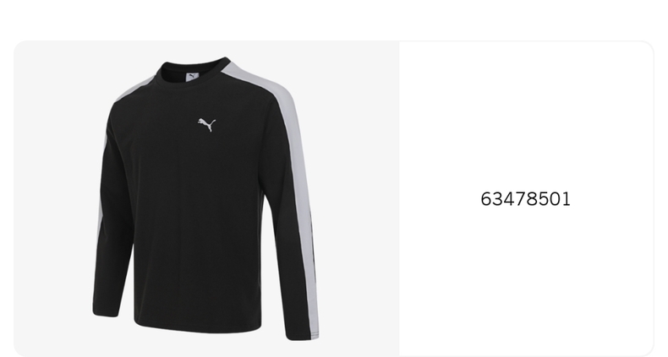
Task: Click the right sleeve cuff with white stripe
Action: pos(302,333)
